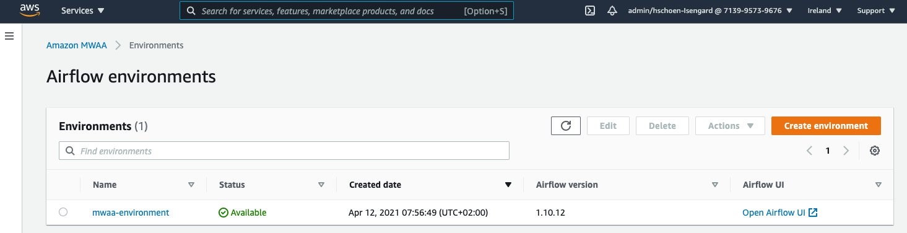Focus the Find environments search box
This screenshot has height=233, width=907.
284,151
